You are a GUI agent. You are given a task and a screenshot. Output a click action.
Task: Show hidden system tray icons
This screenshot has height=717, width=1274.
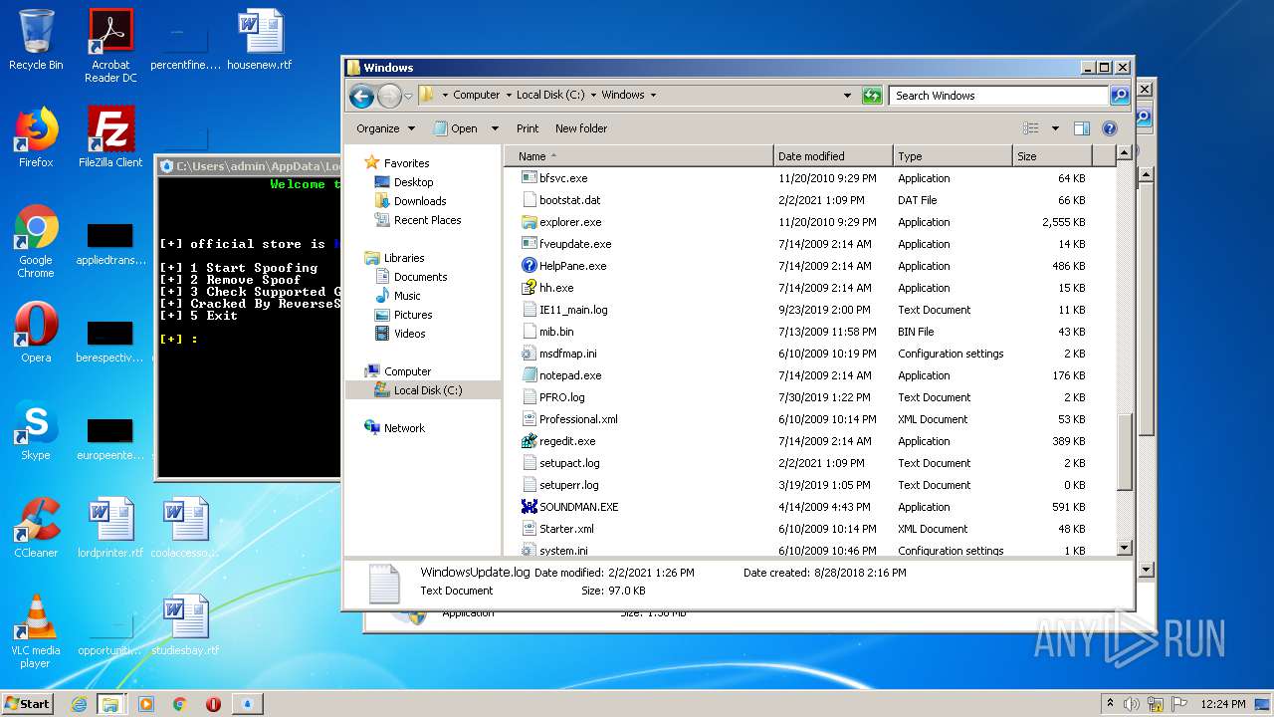click(1110, 704)
